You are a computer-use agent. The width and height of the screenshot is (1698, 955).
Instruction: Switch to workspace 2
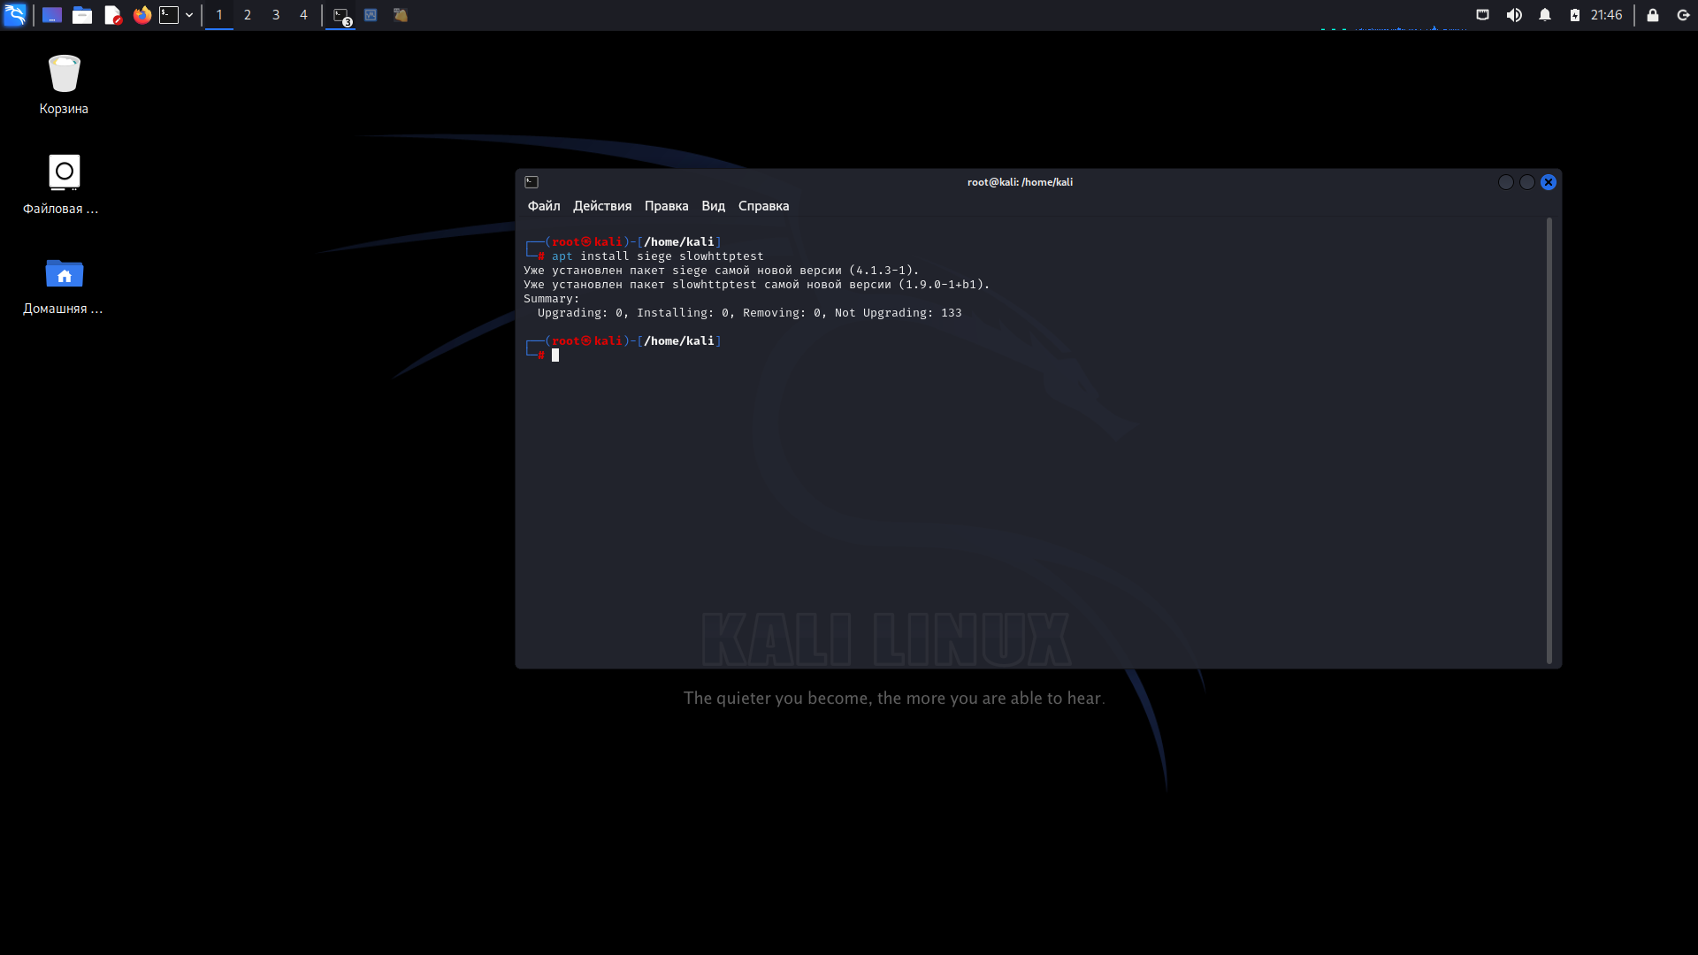[x=248, y=15]
